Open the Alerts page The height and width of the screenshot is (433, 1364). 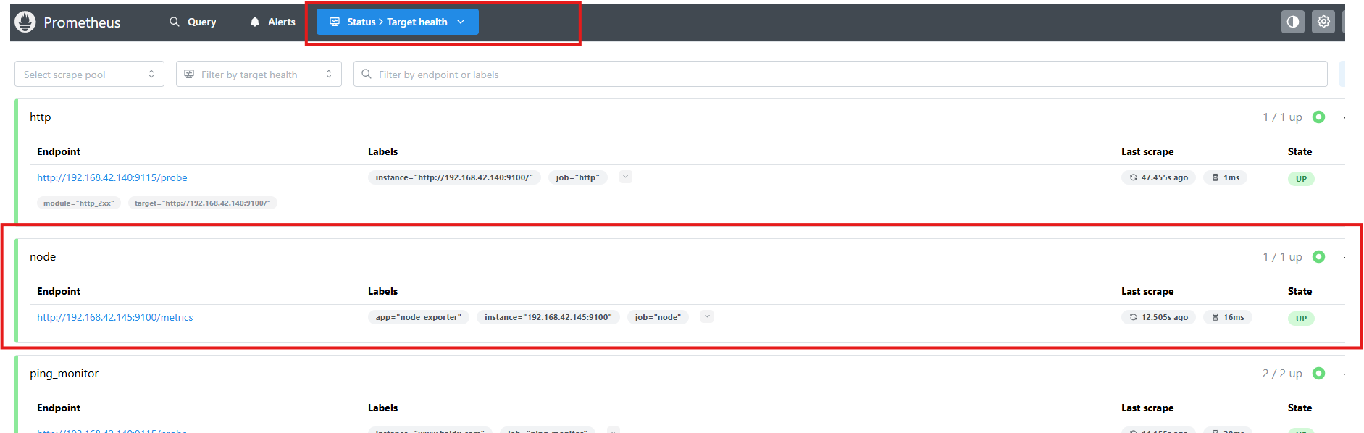click(x=272, y=22)
